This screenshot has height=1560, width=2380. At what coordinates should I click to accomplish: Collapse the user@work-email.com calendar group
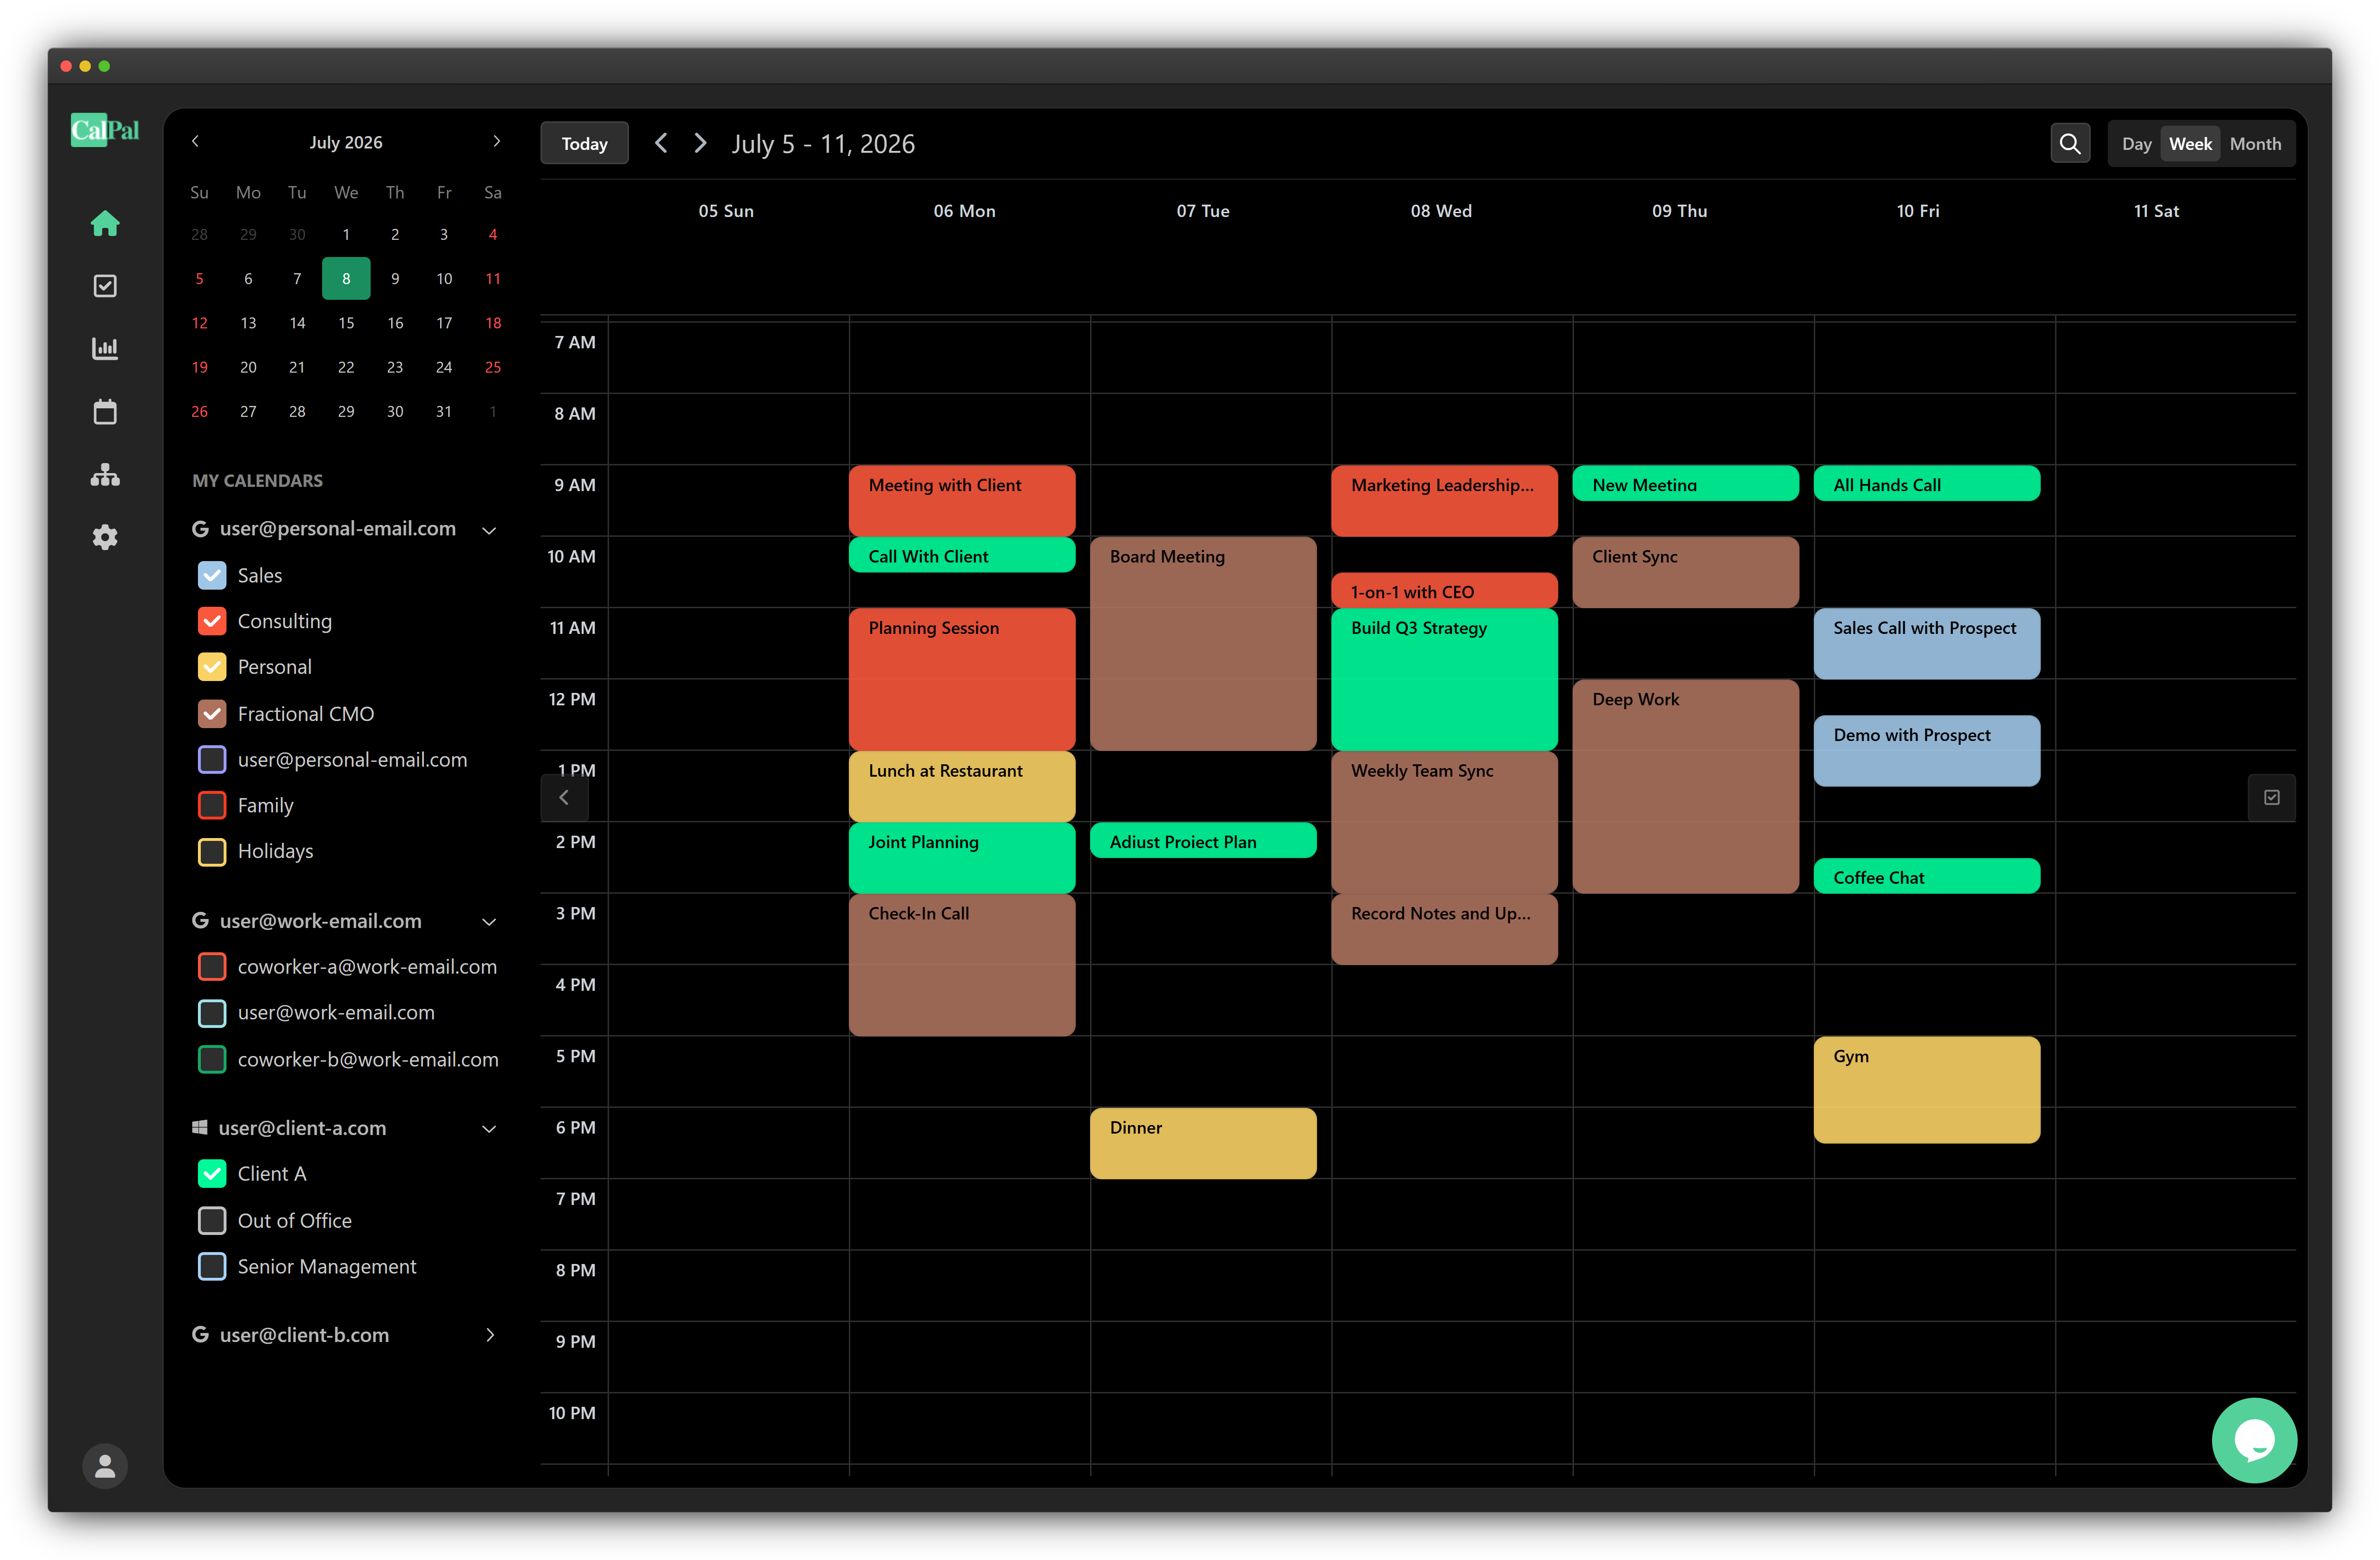coord(489,921)
